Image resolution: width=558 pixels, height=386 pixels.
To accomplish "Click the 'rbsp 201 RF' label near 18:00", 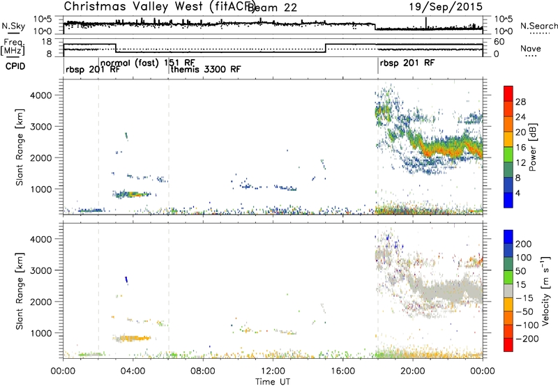I will coord(407,63).
